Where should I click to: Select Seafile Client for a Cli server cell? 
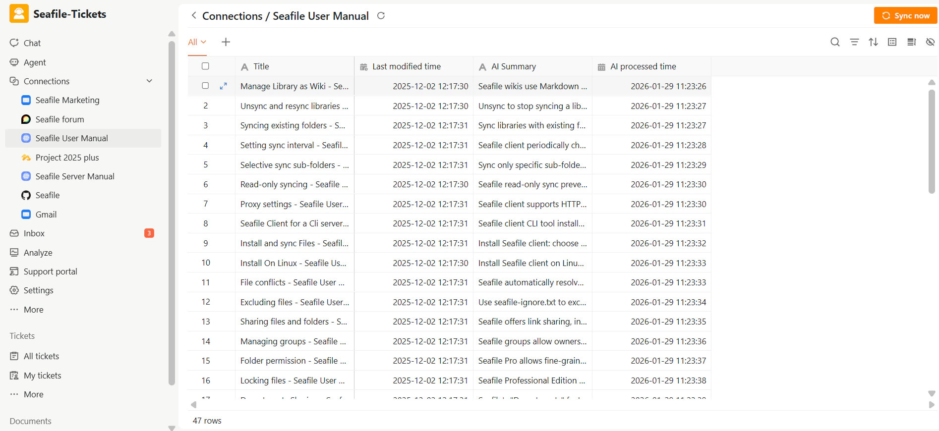[x=294, y=223]
